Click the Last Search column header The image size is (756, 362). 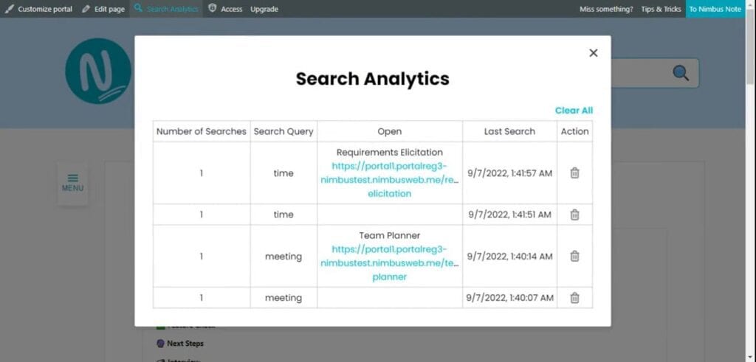coord(509,131)
